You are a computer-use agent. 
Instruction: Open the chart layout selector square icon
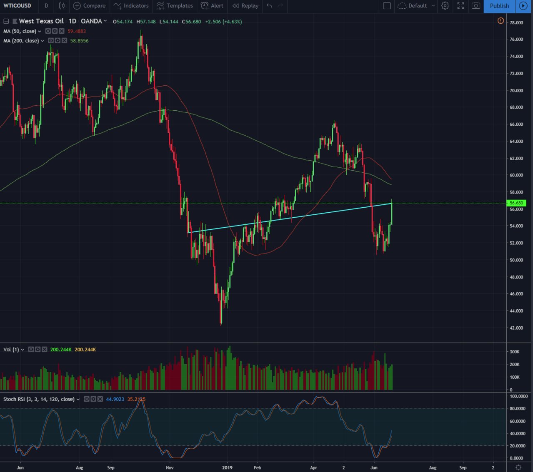pyautogui.click(x=387, y=6)
